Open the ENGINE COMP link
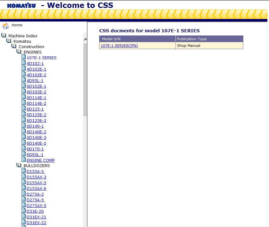This screenshot has width=269, height=227. coord(41,160)
